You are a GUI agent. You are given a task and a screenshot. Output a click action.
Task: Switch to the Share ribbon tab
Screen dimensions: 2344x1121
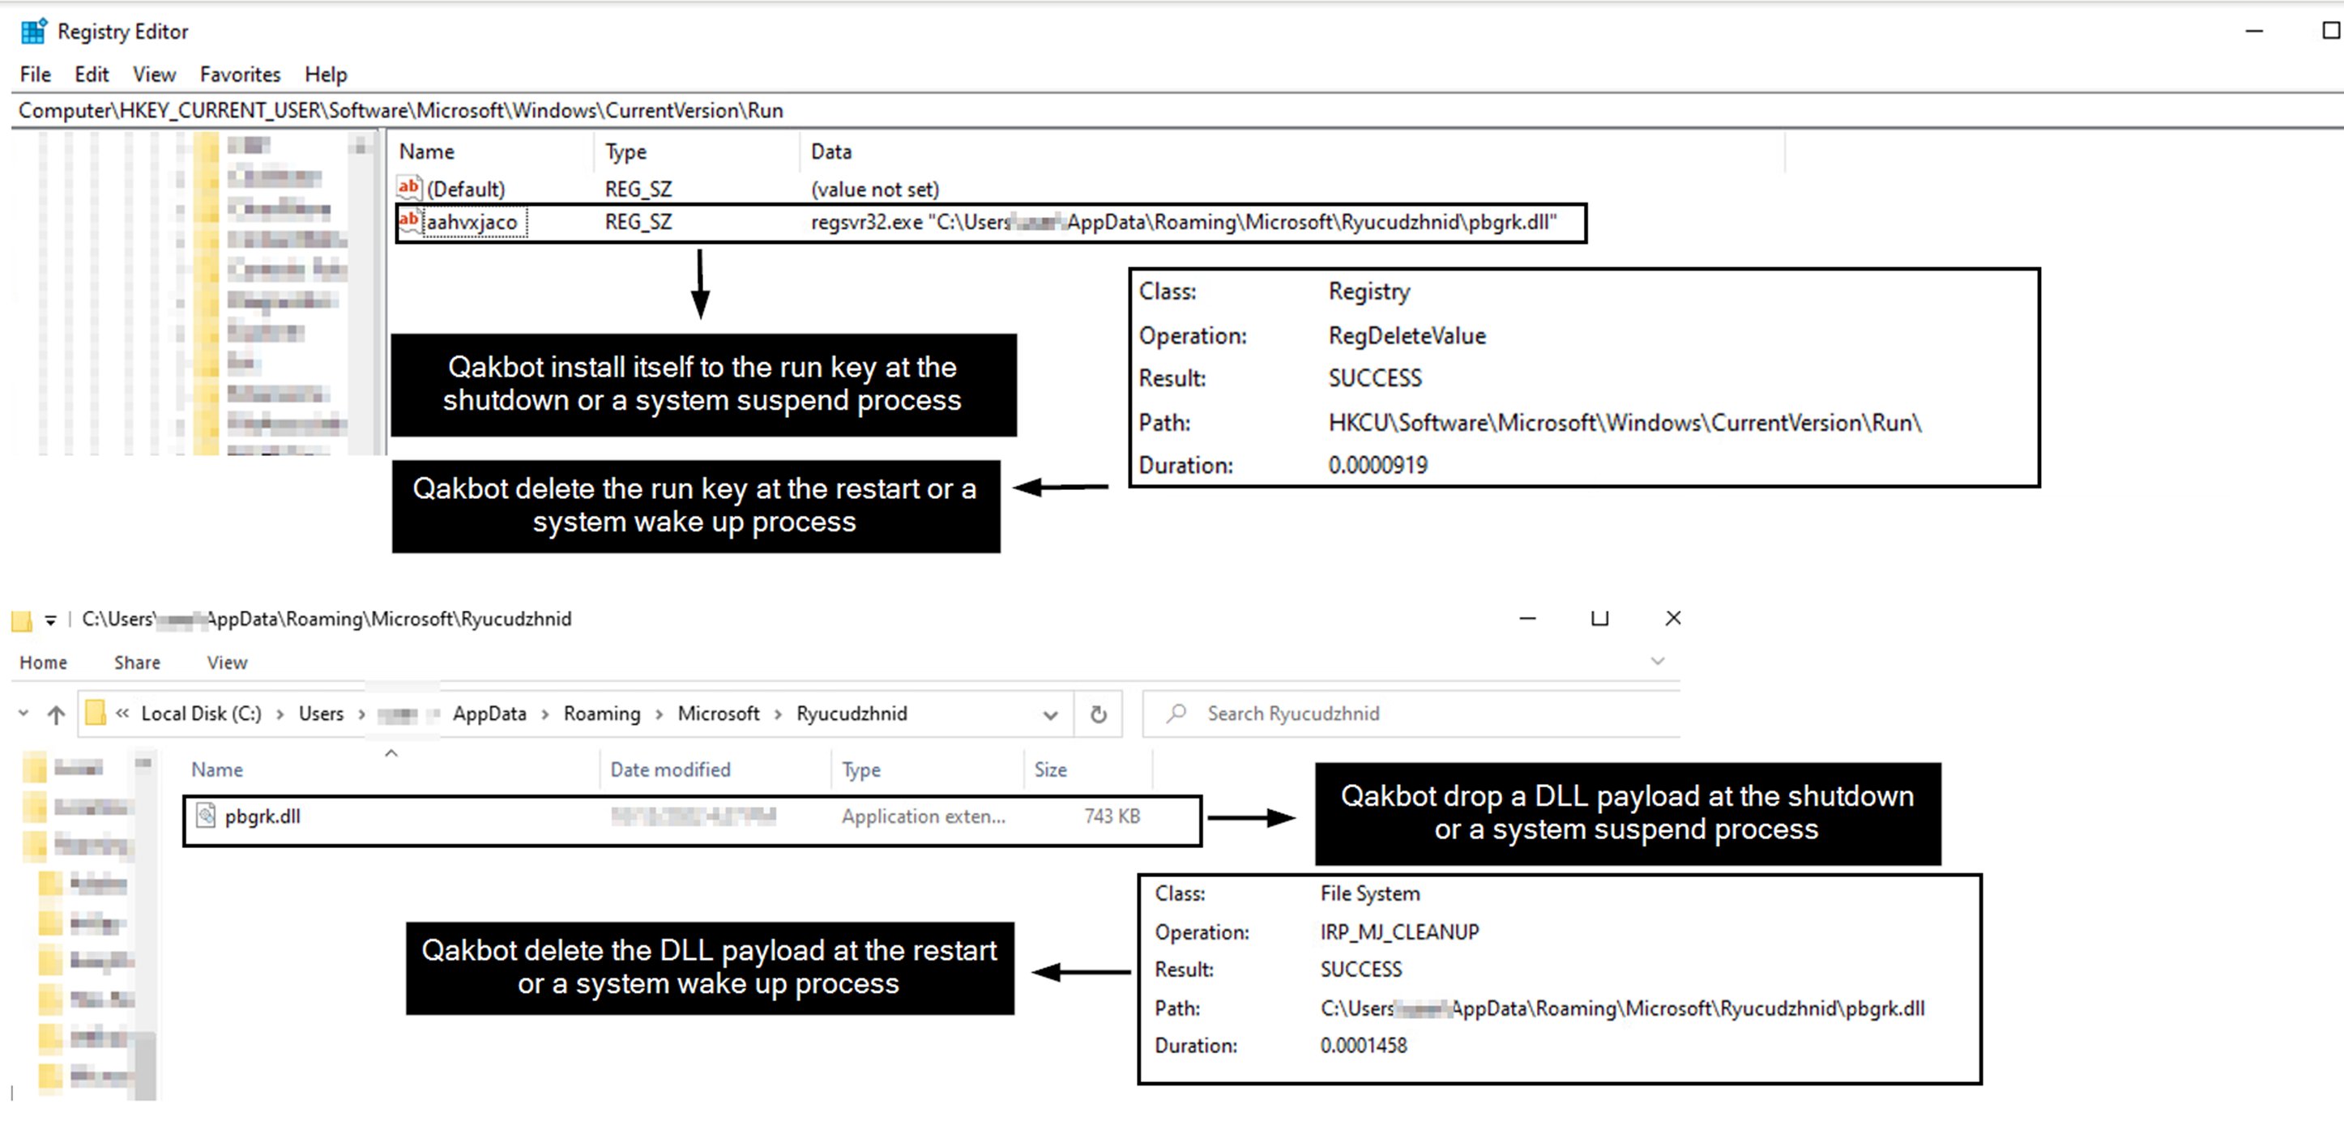pos(138,663)
